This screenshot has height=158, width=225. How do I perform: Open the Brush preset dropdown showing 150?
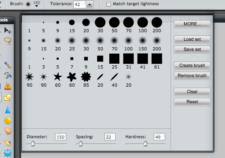coord(37,4)
